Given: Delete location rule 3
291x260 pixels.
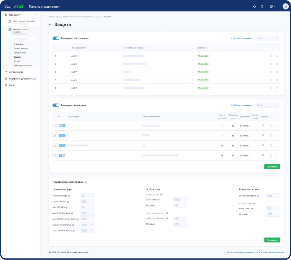Looking at the screenshot, I should [277, 146].
